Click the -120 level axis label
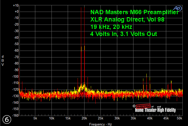 click(15, 89)
